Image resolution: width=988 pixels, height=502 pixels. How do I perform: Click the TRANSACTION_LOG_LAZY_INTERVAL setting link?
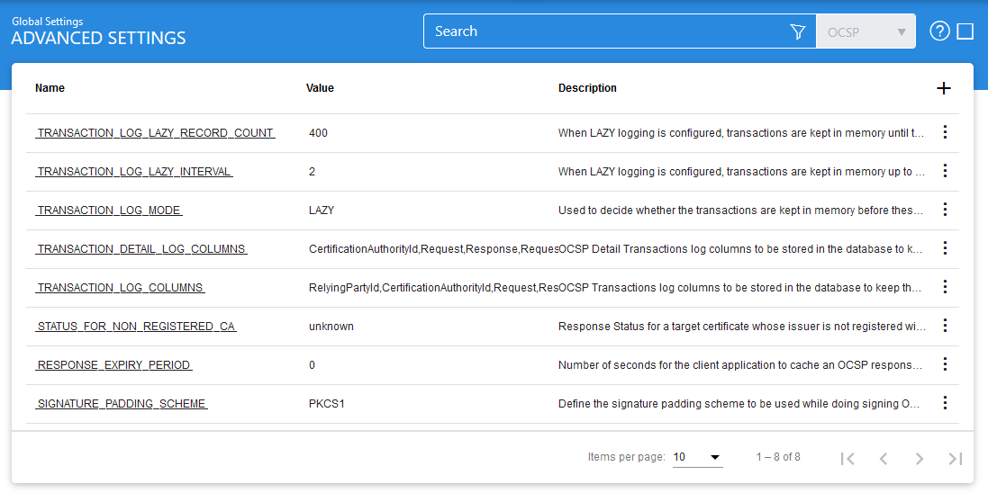pos(134,172)
